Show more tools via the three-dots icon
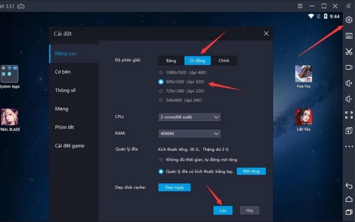 (x=349, y=147)
